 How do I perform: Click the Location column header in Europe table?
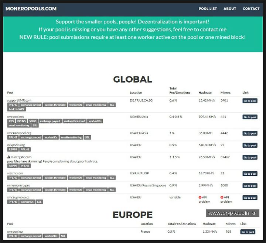(x=147, y=224)
